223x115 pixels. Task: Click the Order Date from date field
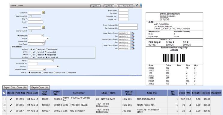[x=125, y=33]
